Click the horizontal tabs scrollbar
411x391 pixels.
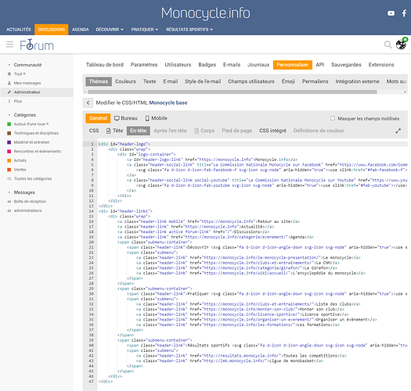232,92
